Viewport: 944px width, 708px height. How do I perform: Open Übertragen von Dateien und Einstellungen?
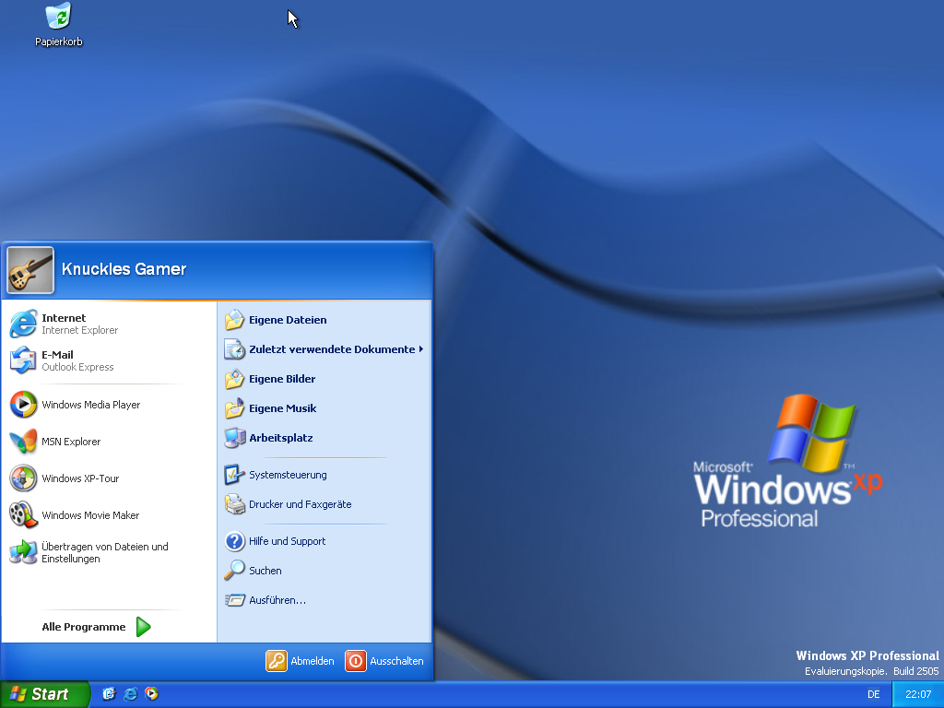point(104,552)
